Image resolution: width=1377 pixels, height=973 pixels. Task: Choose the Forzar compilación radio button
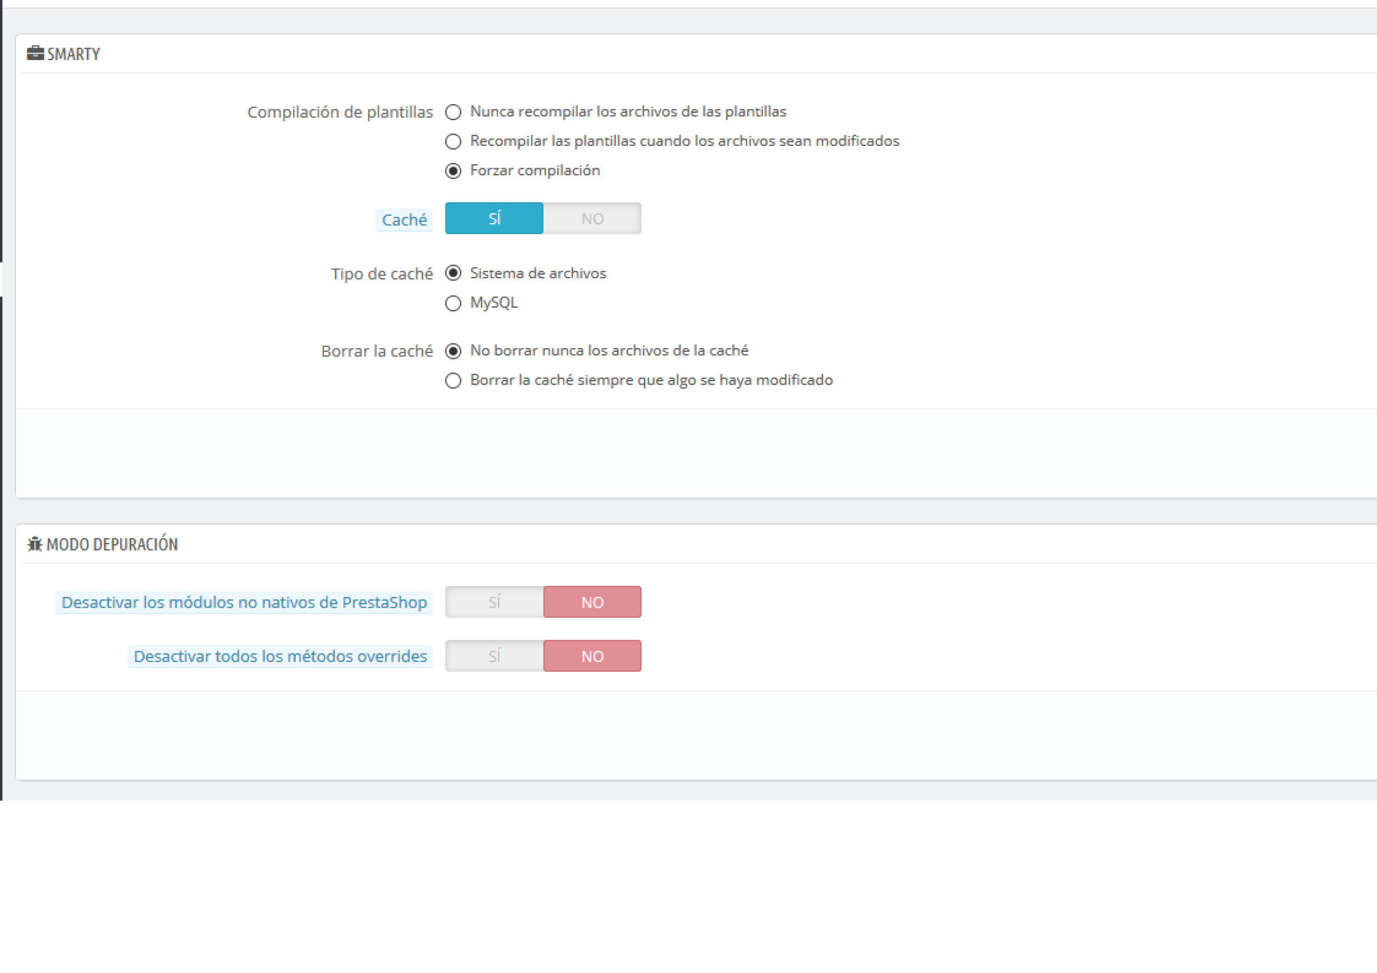(x=453, y=171)
